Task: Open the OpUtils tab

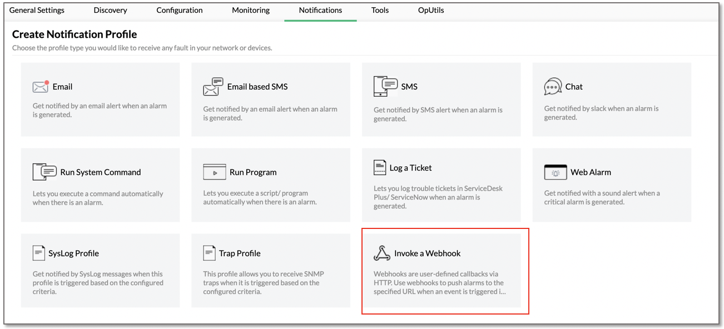Action: pyautogui.click(x=431, y=10)
